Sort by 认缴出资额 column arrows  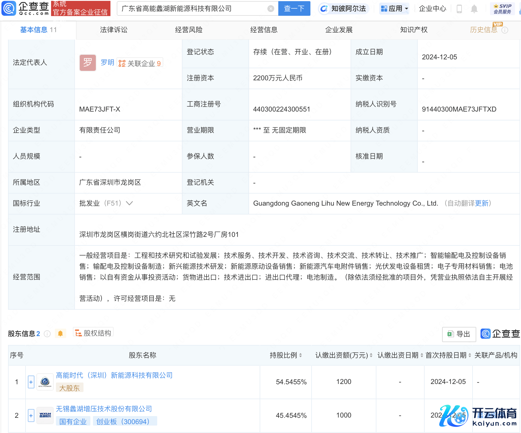pyautogui.click(x=371, y=355)
